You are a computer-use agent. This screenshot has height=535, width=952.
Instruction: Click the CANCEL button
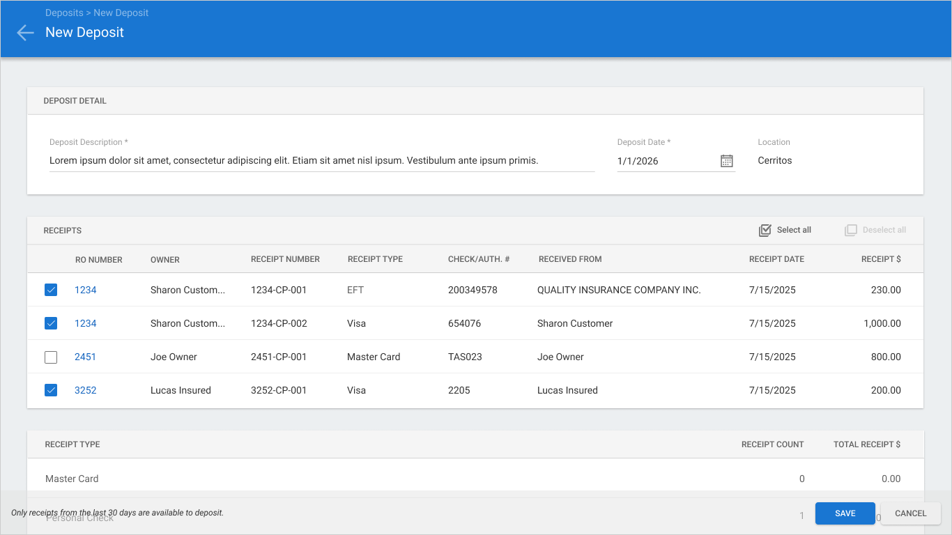pos(911,513)
